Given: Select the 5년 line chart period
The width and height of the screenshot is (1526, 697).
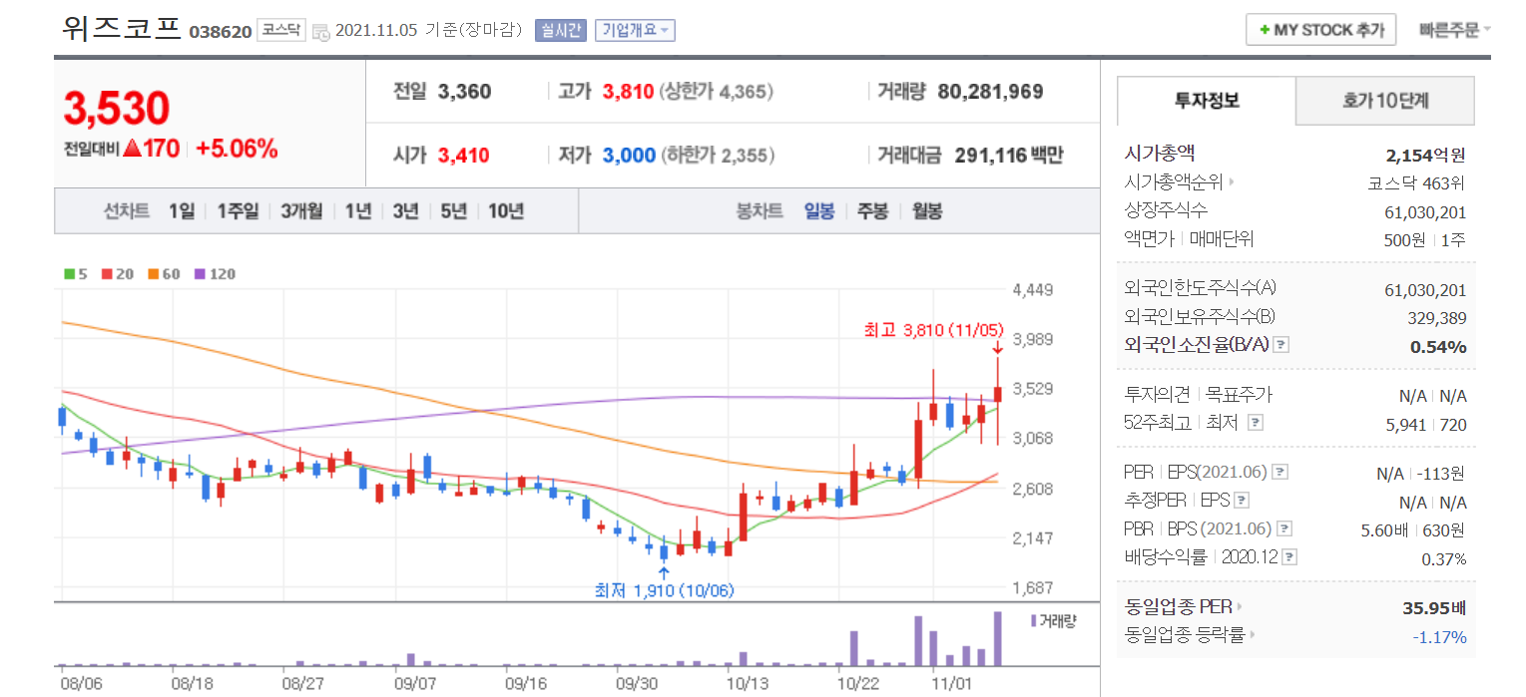Looking at the screenshot, I should click(453, 211).
